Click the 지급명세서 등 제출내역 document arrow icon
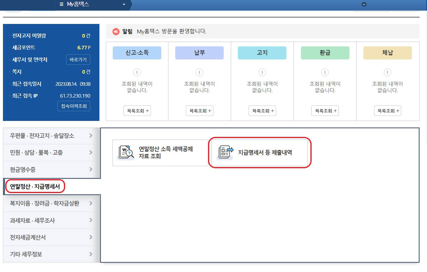 (225, 153)
